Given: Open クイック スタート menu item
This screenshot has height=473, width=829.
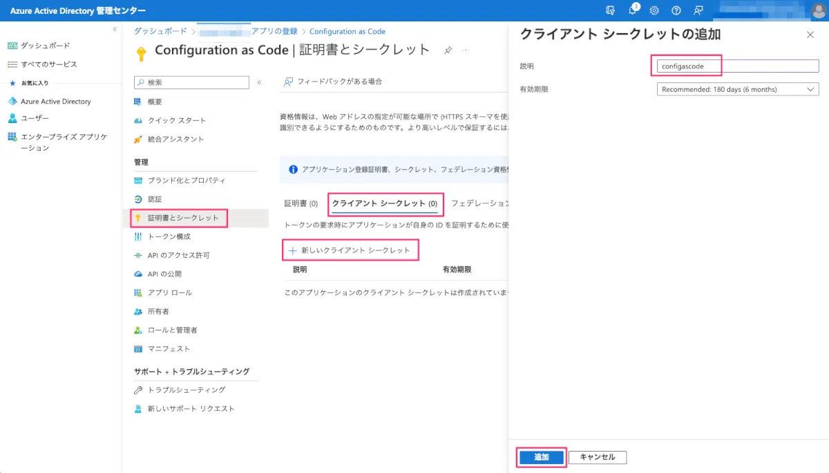Looking at the screenshot, I should [x=177, y=120].
